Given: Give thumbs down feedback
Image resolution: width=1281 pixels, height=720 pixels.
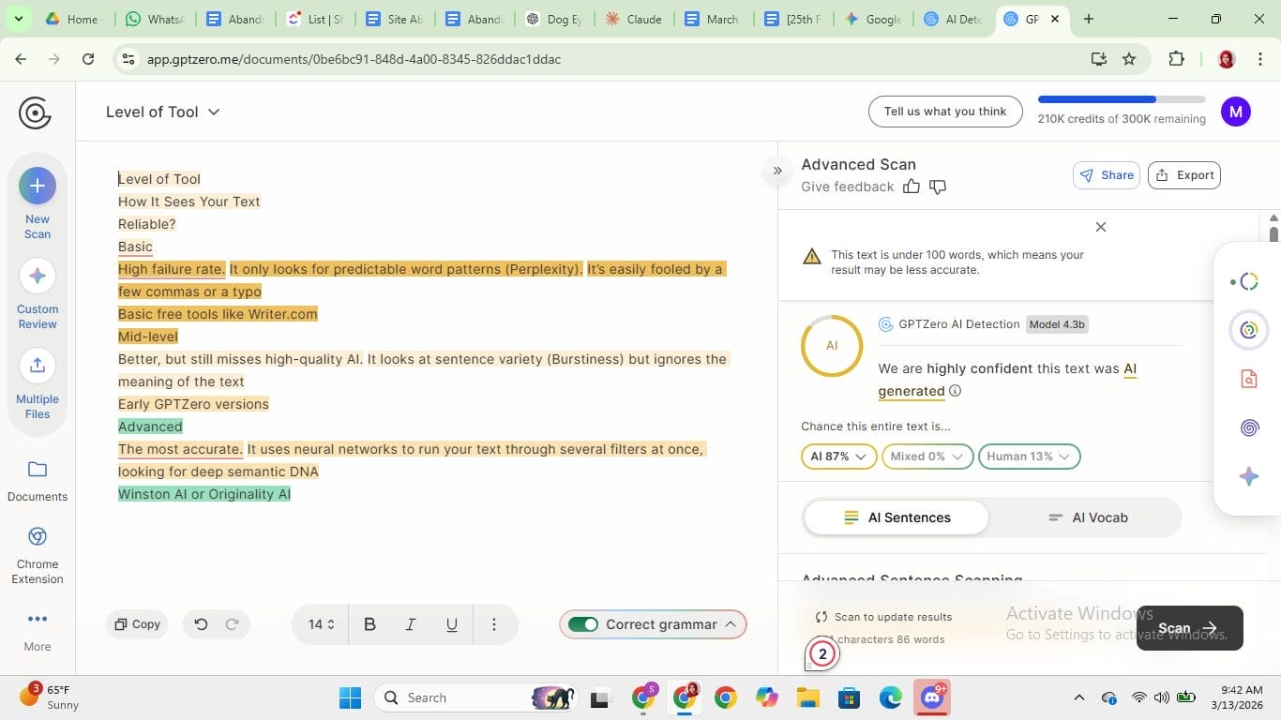Looking at the screenshot, I should 937,187.
